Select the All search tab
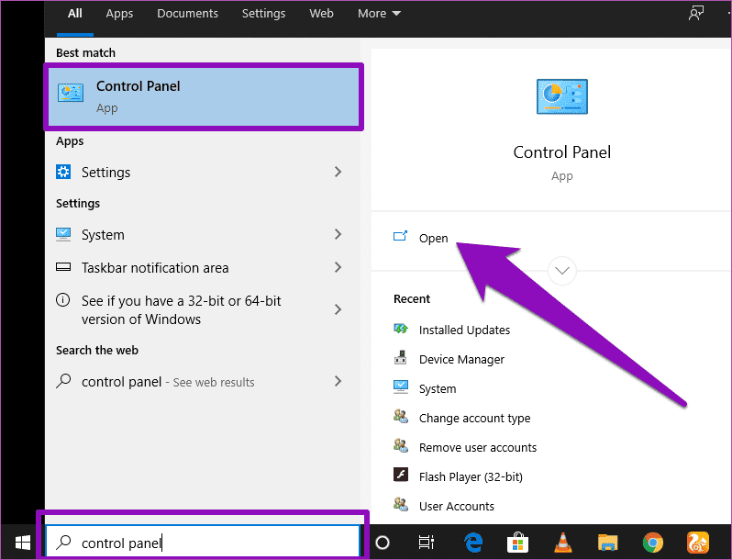The image size is (732, 560). 74,14
